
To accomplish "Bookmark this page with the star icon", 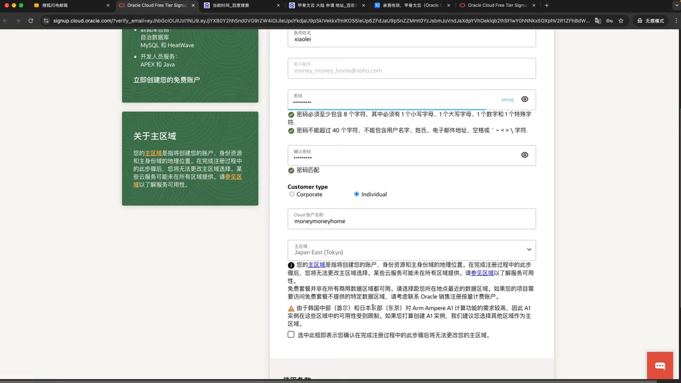I will coord(621,21).
